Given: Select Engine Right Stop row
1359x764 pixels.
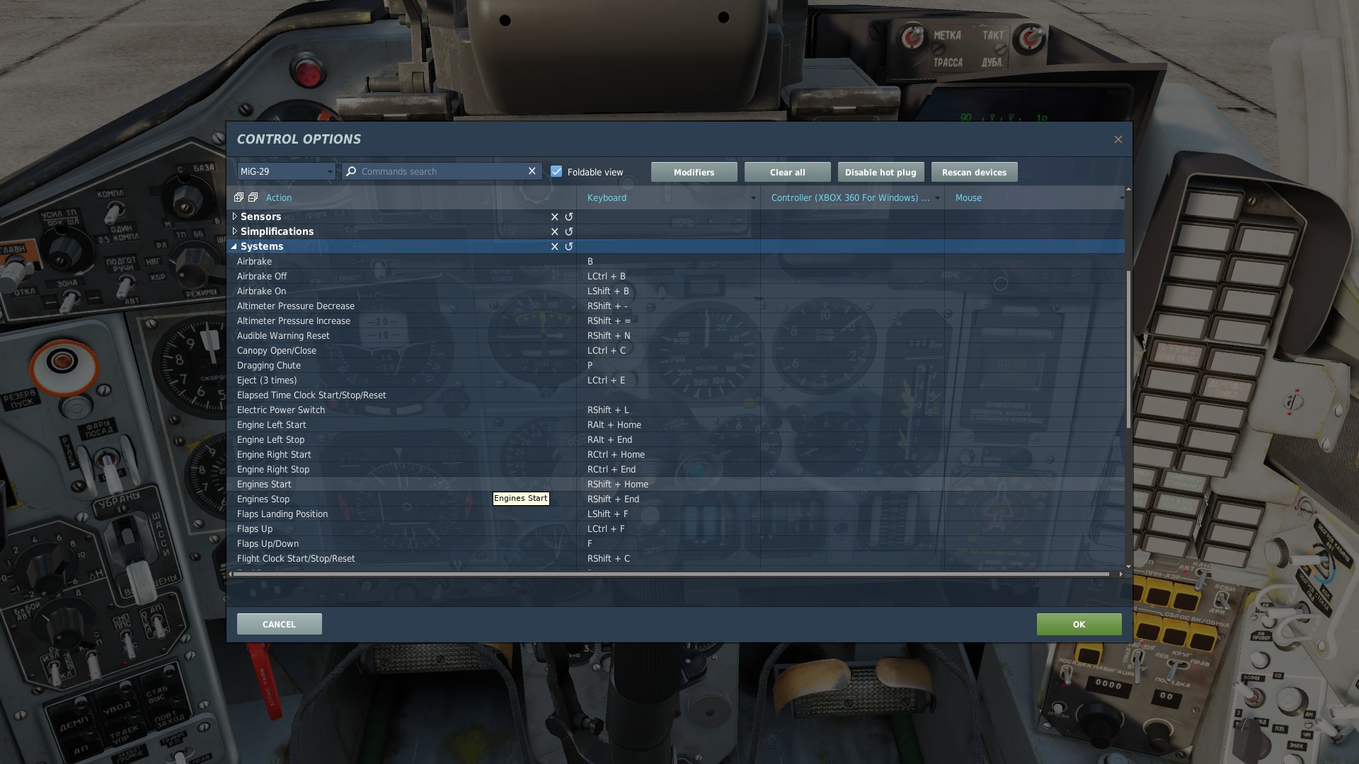Looking at the screenshot, I should click(x=675, y=470).
